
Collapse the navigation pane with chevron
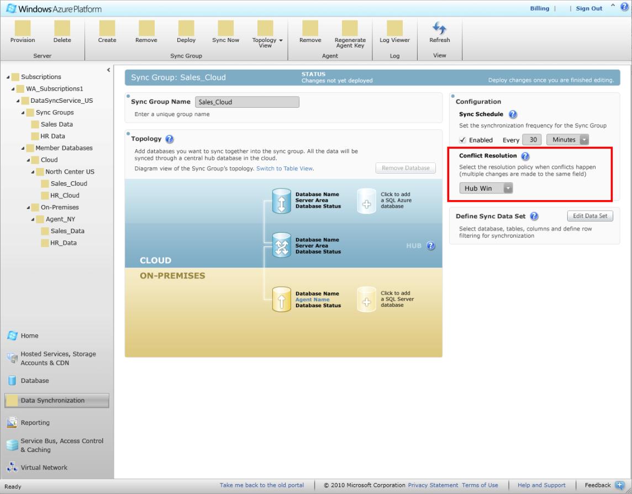(x=108, y=70)
